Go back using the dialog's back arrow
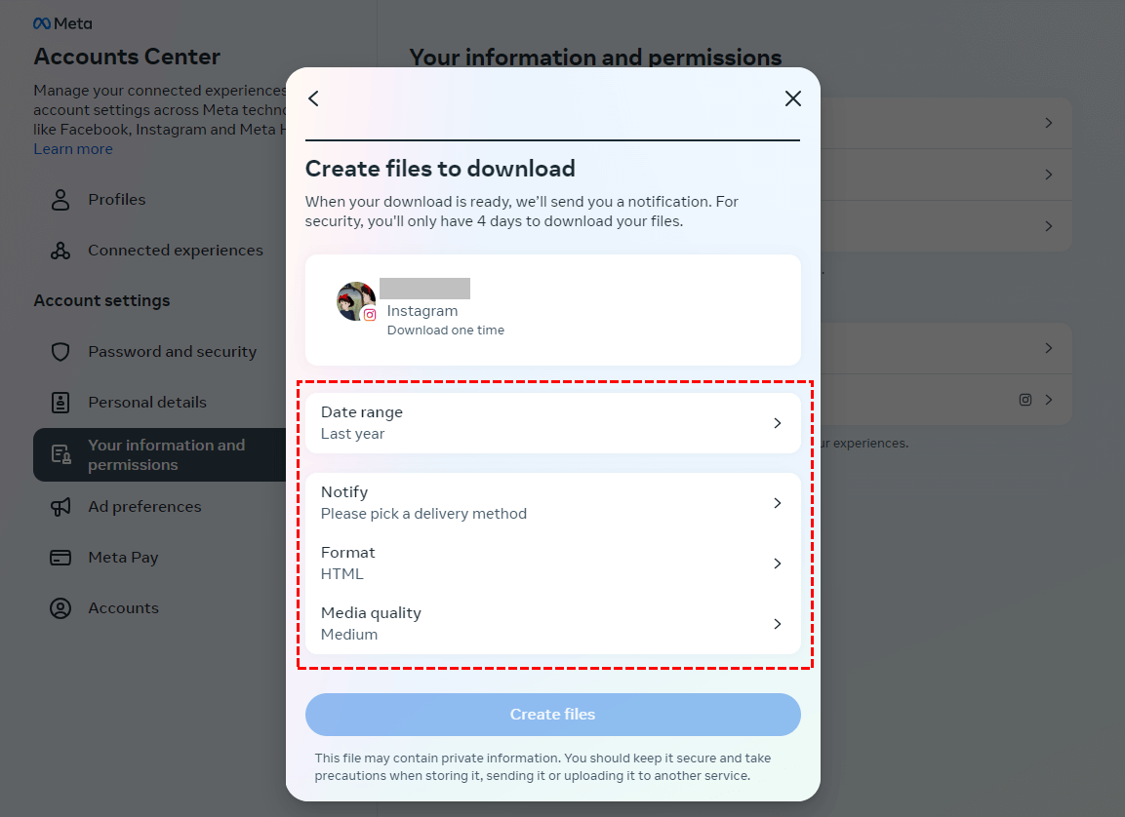Screen dimensions: 1125x817 click(313, 98)
